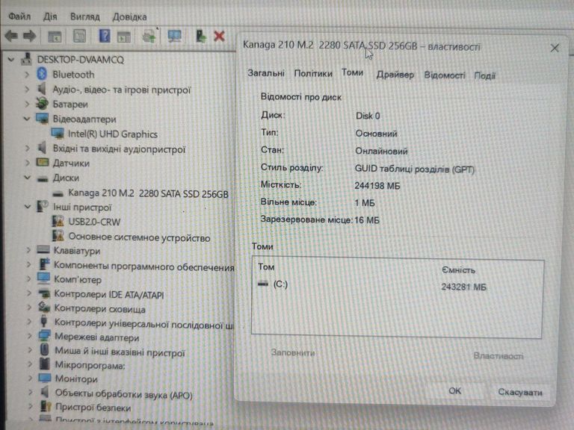Click the USB2.0-CRW warning device icon
Image resolution: width=574 pixels, height=430 pixels.
click(x=58, y=221)
